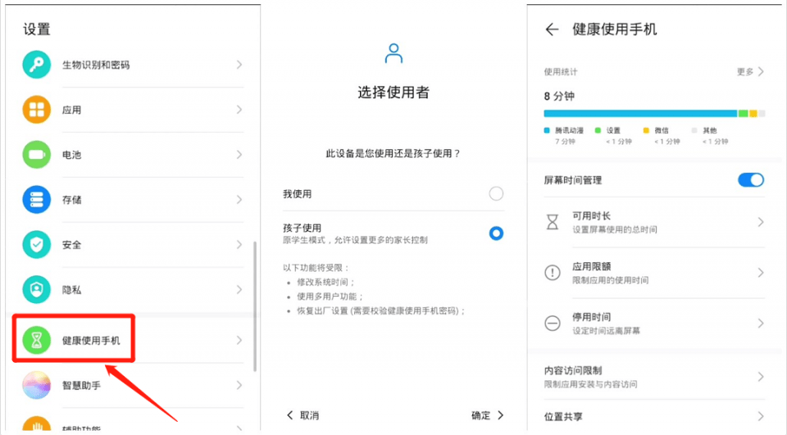
Task: Open chevron on 智慧助手 row
Action: click(x=239, y=385)
